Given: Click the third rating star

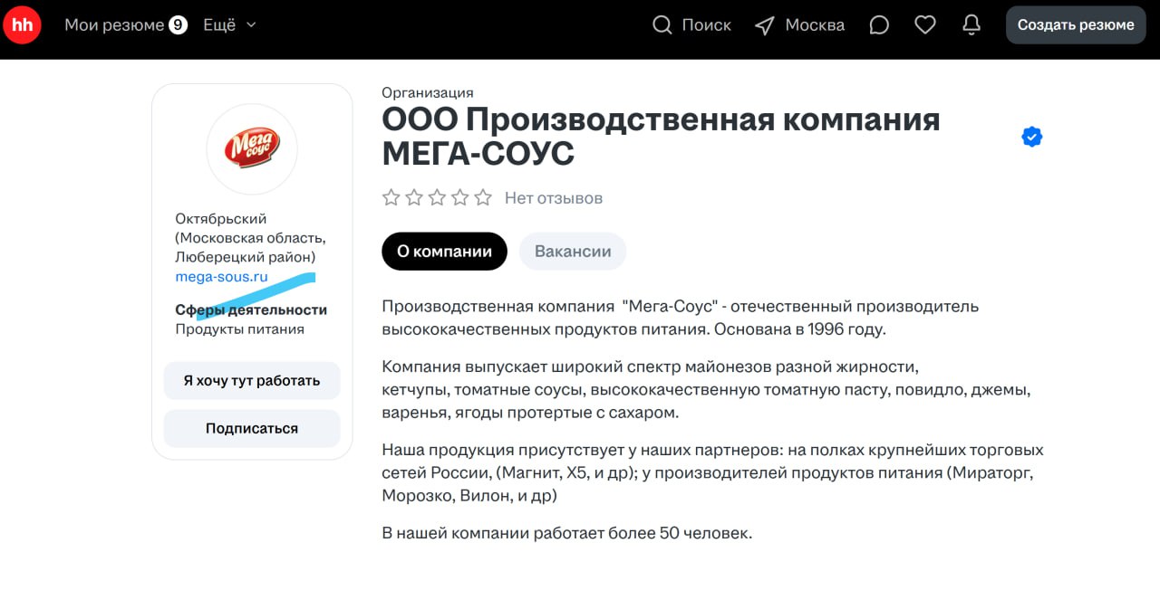Looking at the screenshot, I should coord(437,197).
